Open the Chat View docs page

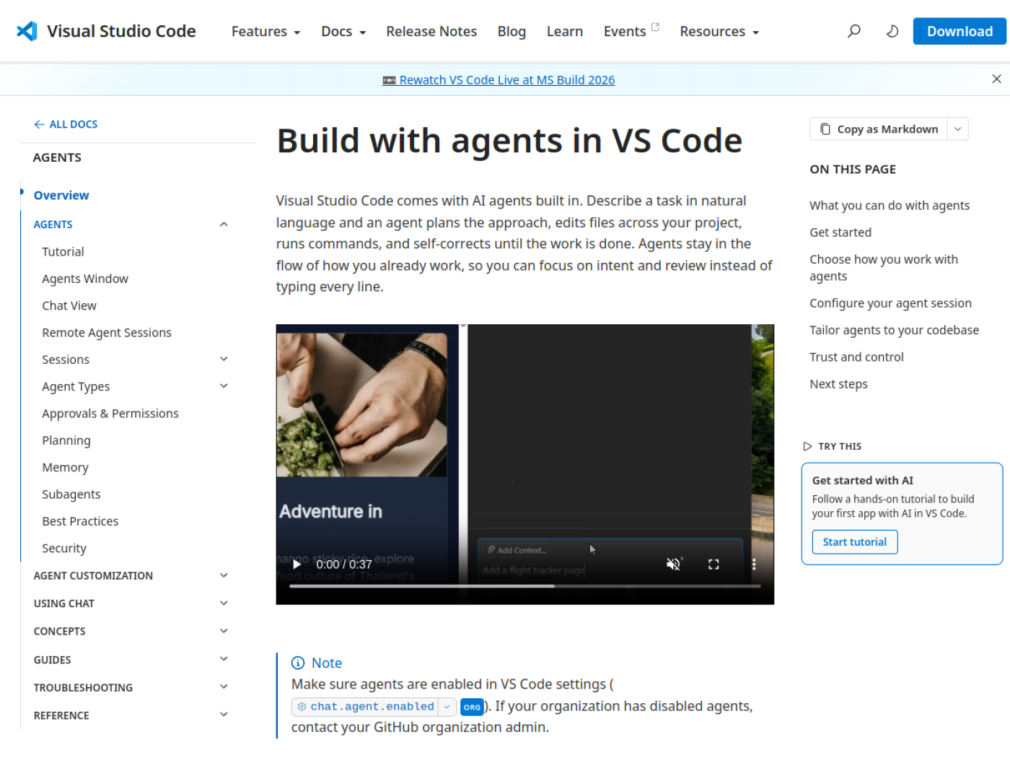tap(69, 305)
